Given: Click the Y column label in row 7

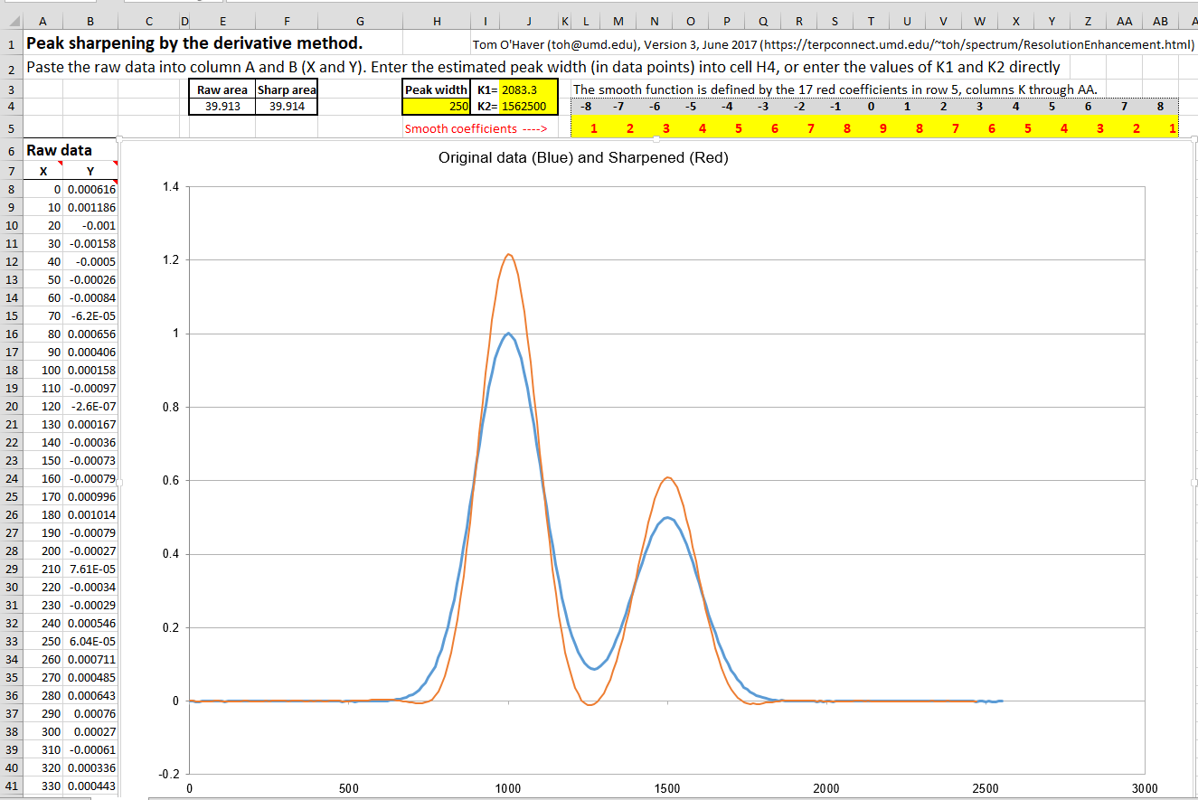Looking at the screenshot, I should coord(90,171).
